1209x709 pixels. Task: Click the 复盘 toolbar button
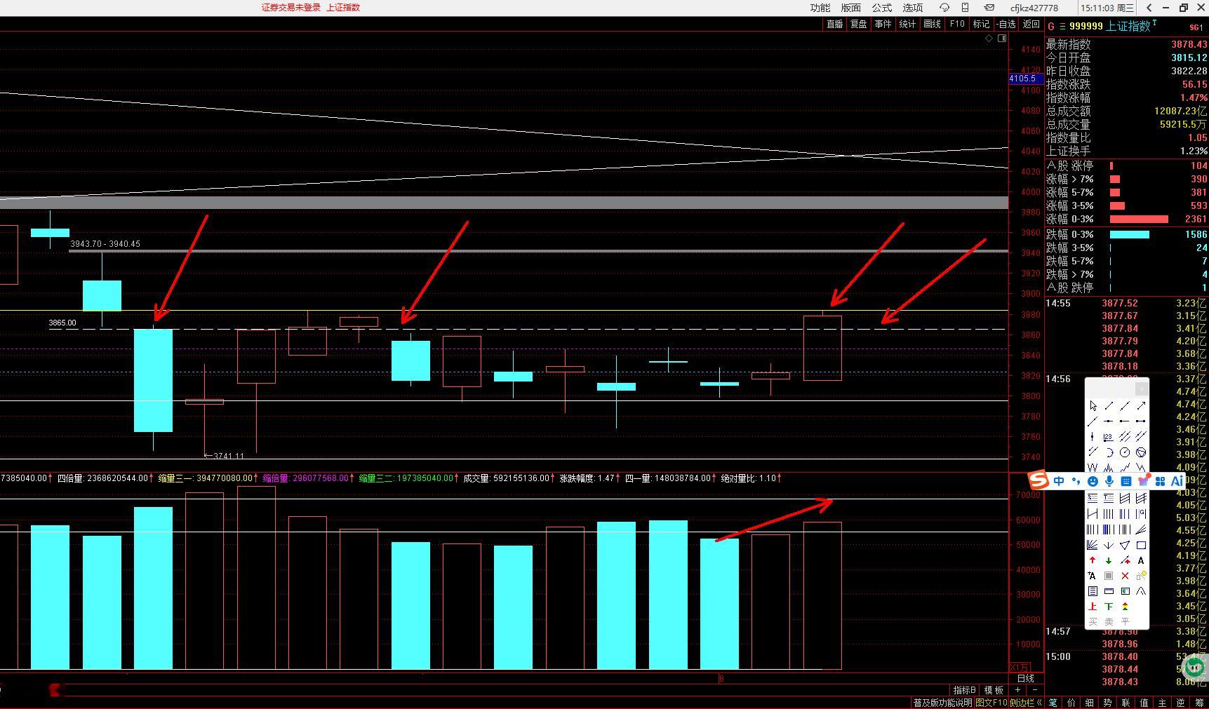point(859,24)
